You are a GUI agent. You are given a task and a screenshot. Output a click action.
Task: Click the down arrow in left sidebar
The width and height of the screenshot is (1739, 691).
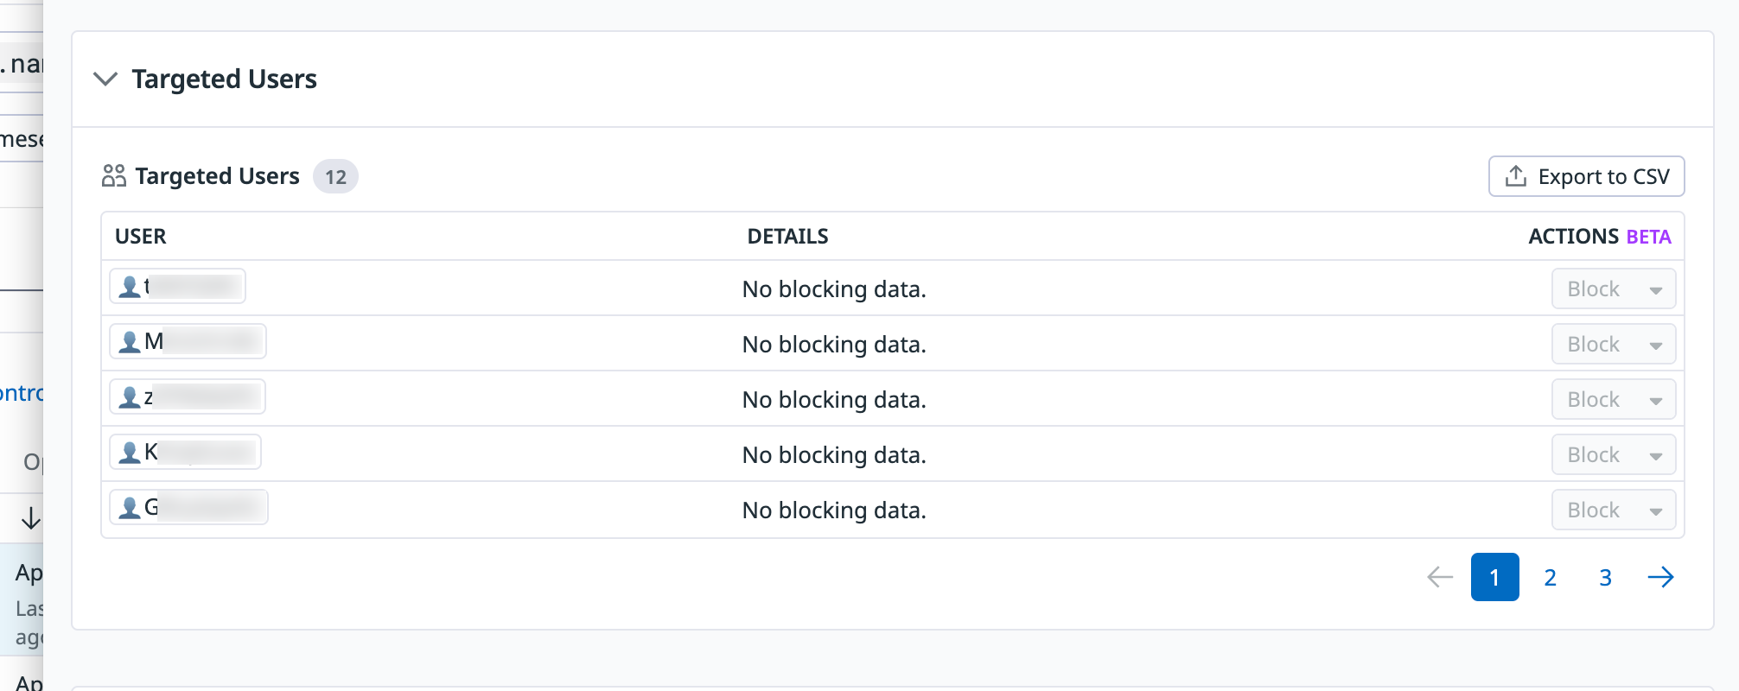31,518
